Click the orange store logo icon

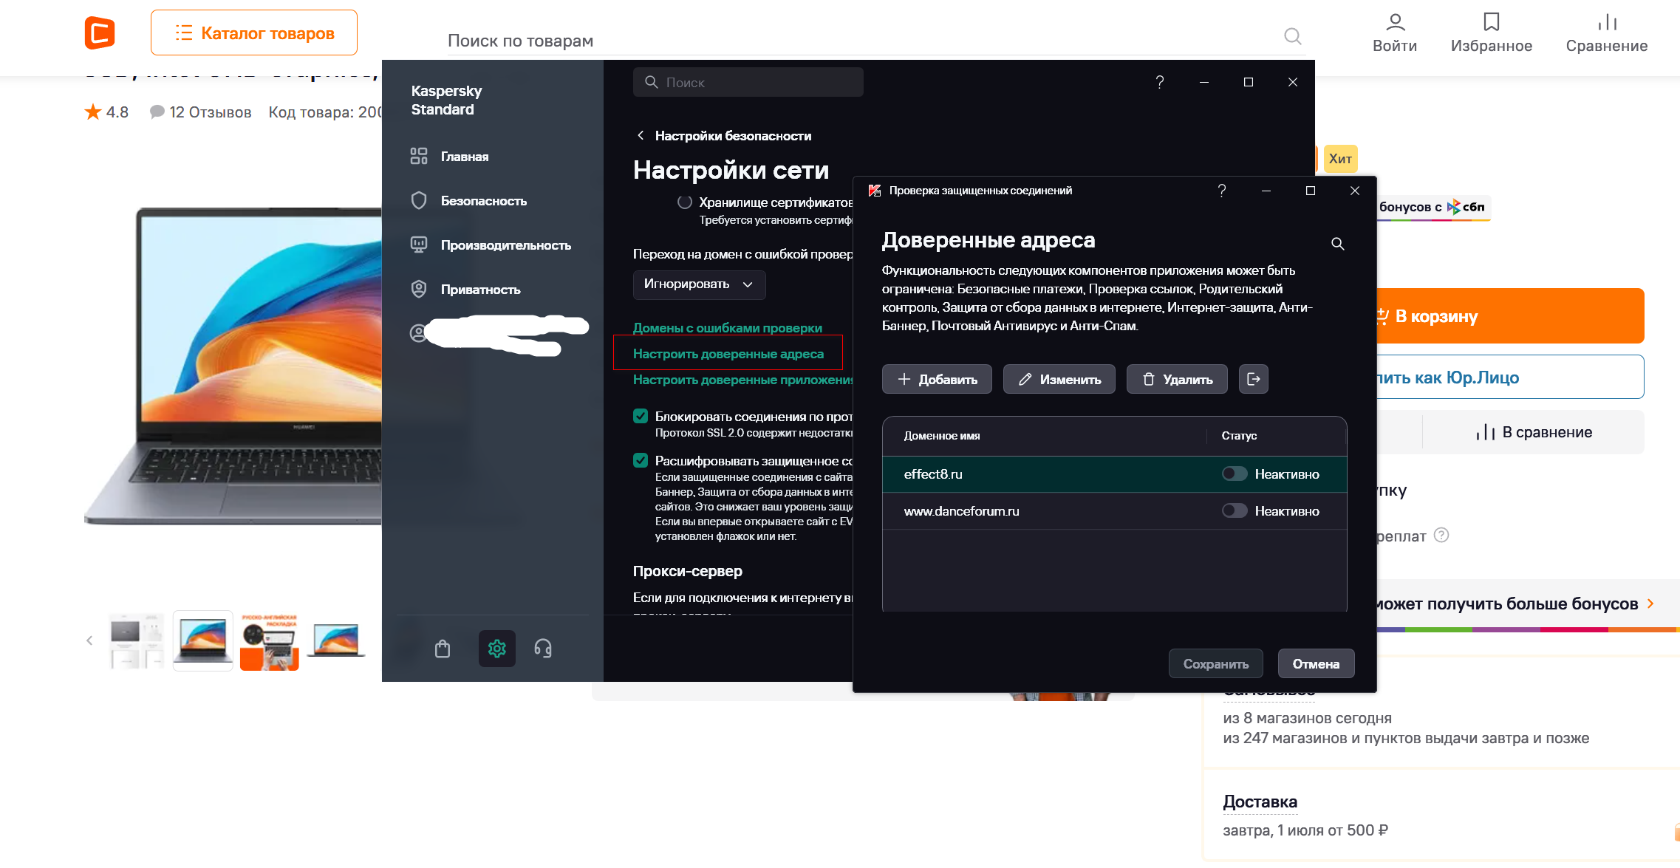100,33
